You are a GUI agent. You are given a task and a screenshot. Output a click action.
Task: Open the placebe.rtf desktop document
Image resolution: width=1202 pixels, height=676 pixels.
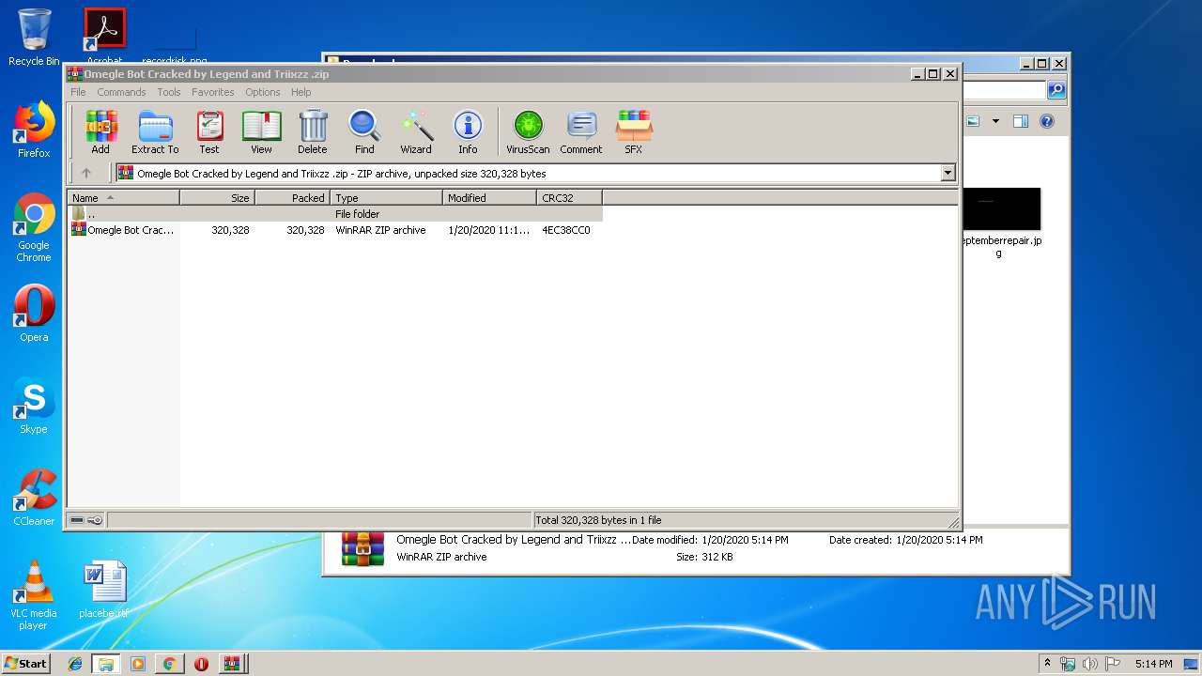pos(104,591)
